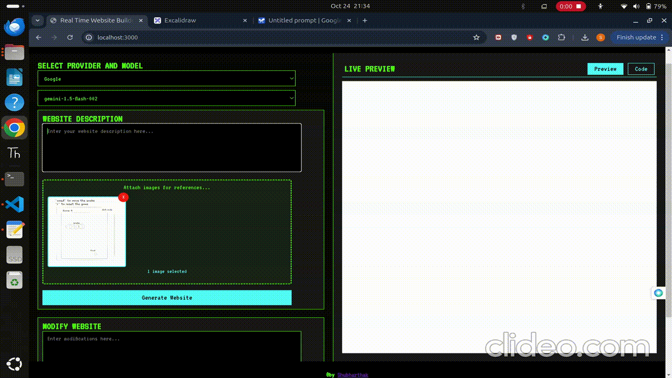Open the Trash from the dock

14,280
